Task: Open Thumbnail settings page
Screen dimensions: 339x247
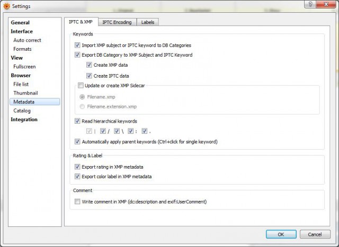Action: coord(25,93)
